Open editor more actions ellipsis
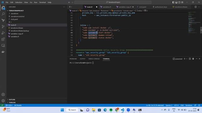Image resolution: width=202 pixels, height=113 pixels. tap(199, 7)
